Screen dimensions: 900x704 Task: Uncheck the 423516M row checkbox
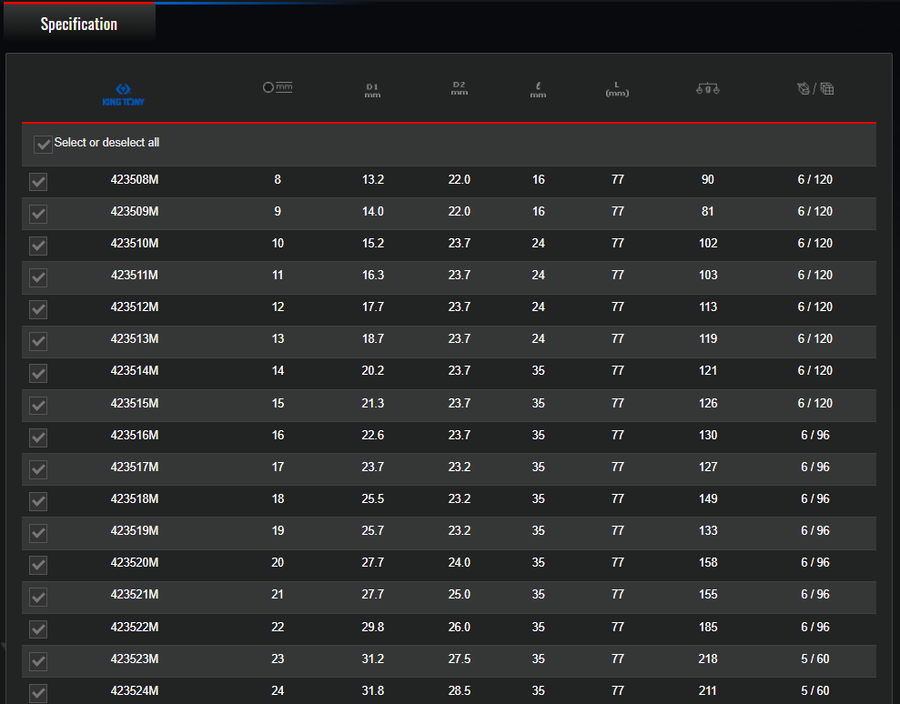(38, 437)
